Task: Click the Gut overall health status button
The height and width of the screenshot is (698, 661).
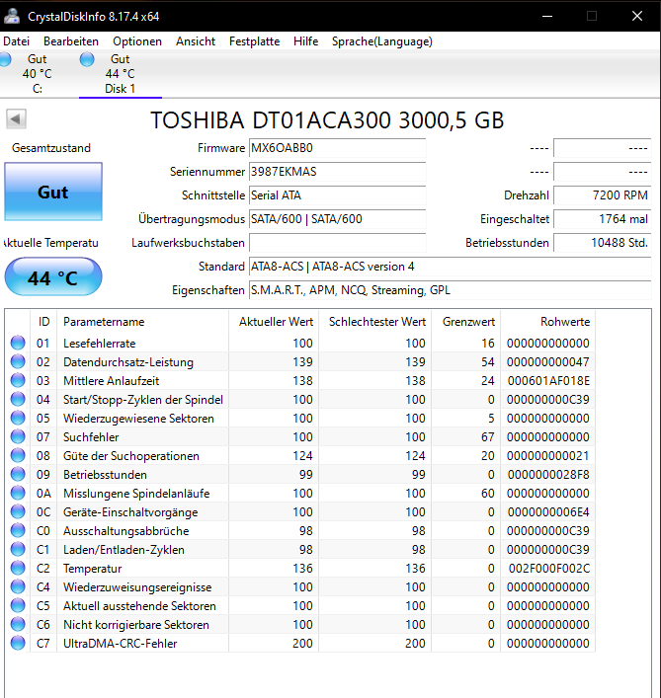Action: pyautogui.click(x=53, y=192)
